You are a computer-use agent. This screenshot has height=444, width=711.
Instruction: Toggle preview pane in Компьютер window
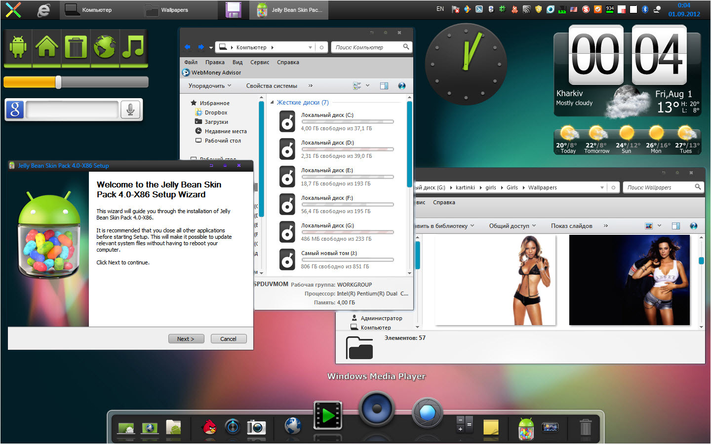(384, 86)
